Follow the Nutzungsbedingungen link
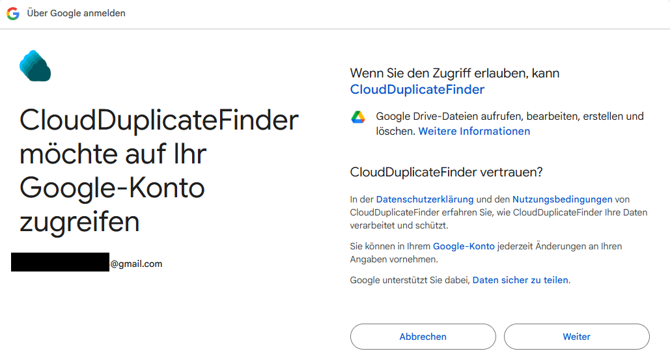 pyautogui.click(x=562, y=199)
